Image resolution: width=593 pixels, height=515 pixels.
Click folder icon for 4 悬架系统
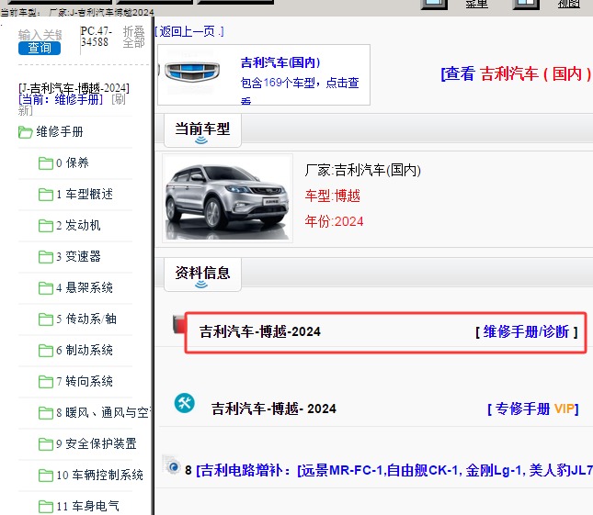pyautogui.click(x=45, y=288)
